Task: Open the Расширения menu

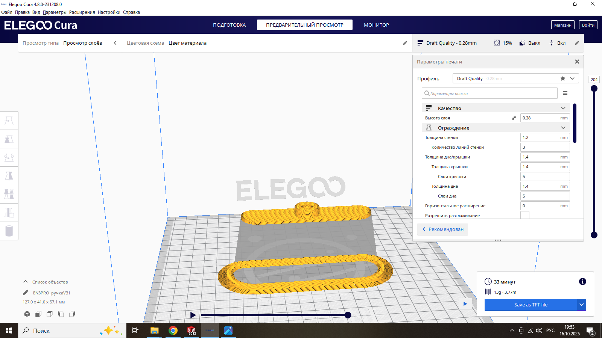Action: click(x=82, y=12)
